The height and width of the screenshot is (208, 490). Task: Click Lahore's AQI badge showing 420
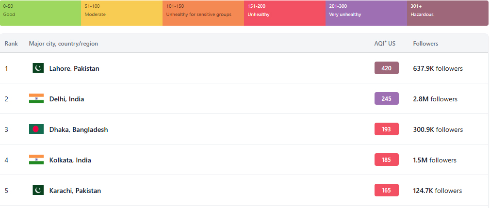click(386, 68)
